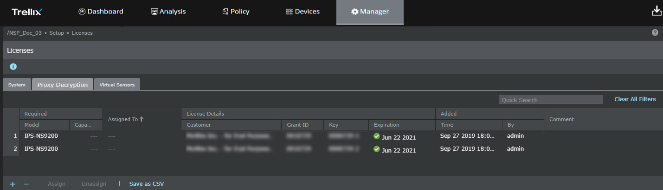Open the Devices menu

coord(303,12)
